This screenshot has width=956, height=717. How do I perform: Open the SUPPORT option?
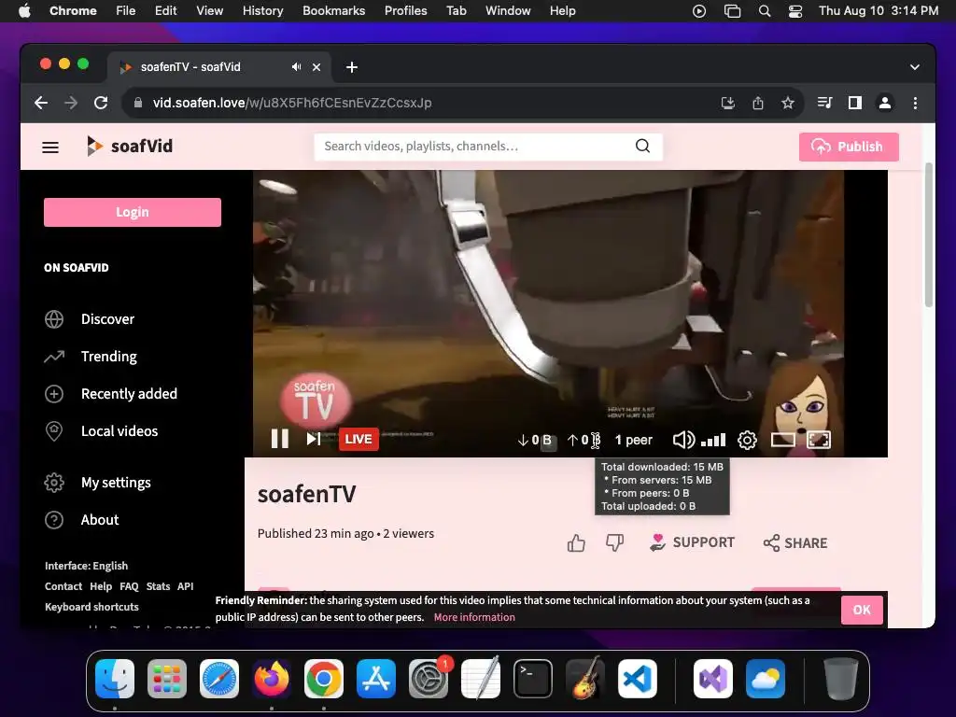pyautogui.click(x=692, y=542)
